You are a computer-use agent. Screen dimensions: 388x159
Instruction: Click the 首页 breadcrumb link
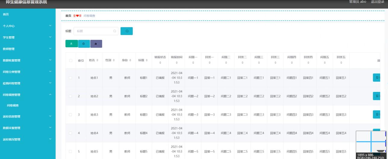point(68,16)
